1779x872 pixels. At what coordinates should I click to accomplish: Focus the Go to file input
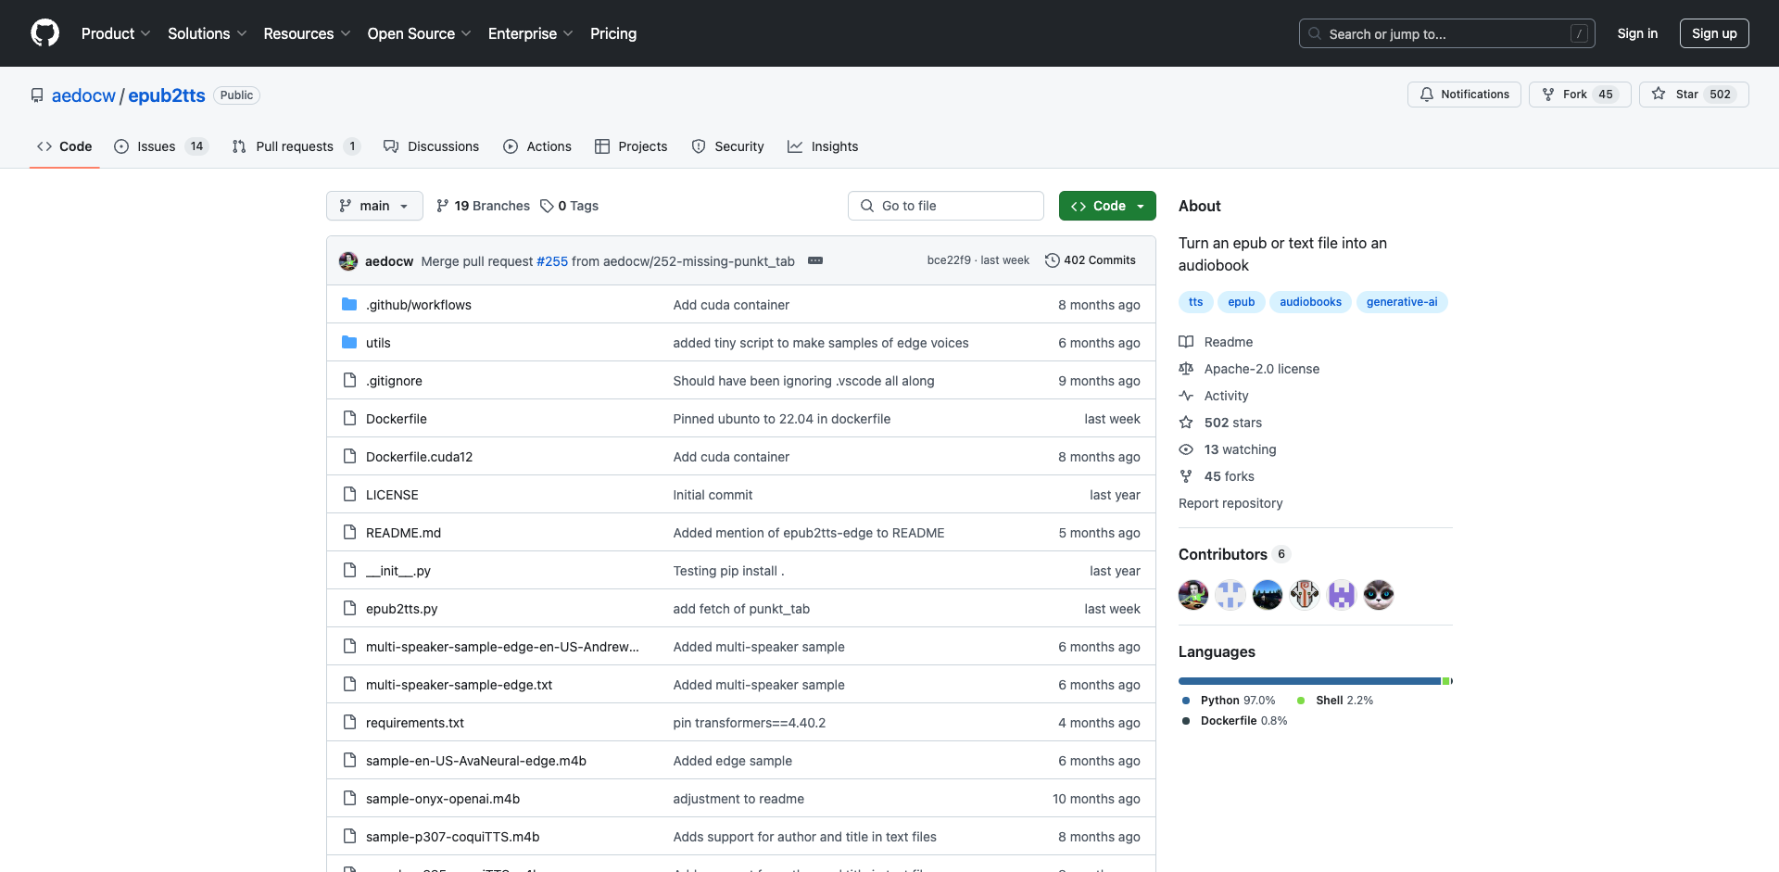click(x=945, y=206)
